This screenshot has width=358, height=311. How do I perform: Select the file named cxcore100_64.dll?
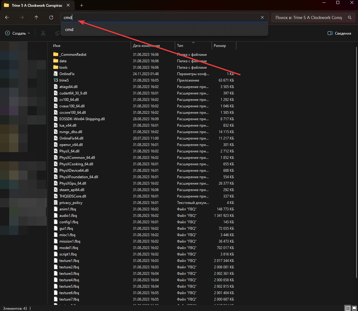pos(73,112)
